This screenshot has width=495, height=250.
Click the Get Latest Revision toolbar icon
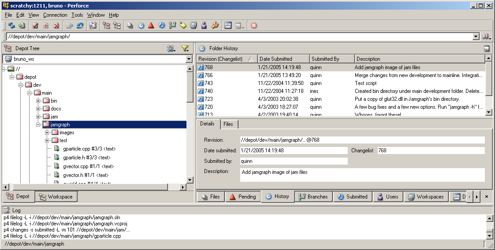(x=22, y=26)
